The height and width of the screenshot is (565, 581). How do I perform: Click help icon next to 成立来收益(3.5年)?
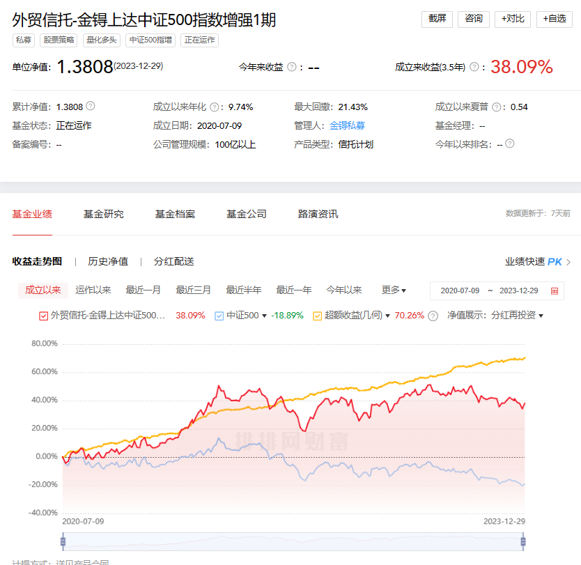point(474,67)
